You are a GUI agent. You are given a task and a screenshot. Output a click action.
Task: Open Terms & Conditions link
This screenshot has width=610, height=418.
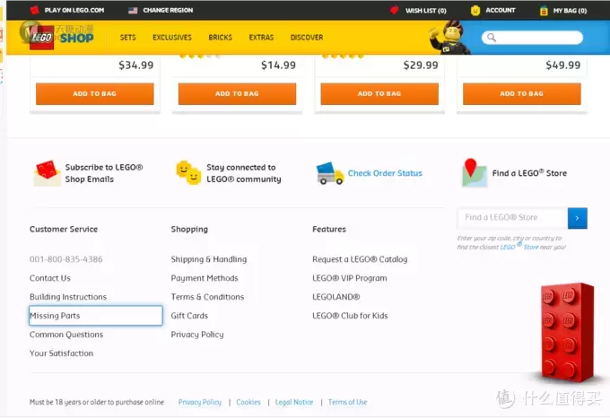click(207, 297)
